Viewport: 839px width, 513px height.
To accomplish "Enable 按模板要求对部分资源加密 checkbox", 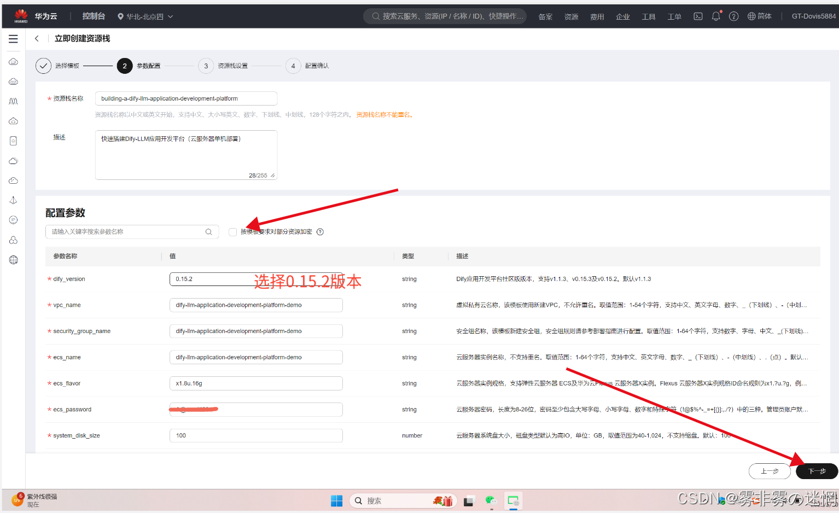I will point(233,232).
